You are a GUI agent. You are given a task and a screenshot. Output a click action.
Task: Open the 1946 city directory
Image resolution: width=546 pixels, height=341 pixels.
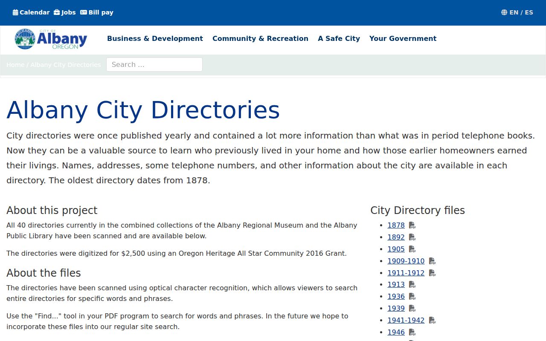point(396,332)
